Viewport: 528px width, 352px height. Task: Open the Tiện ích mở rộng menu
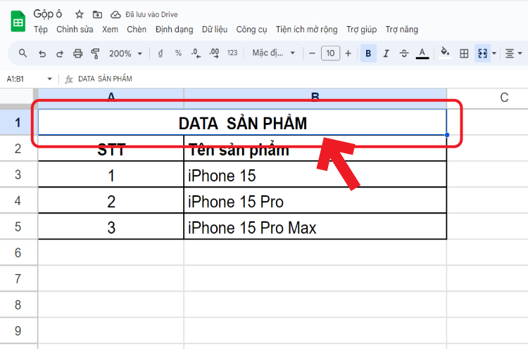pyautogui.click(x=306, y=30)
